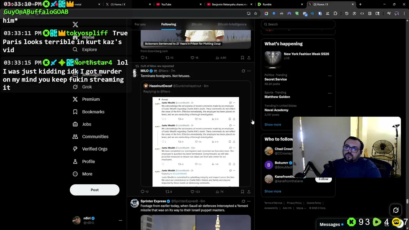Image resolution: width=409 pixels, height=230 pixels.
Task: Click into the X search field
Action: click(298, 24)
